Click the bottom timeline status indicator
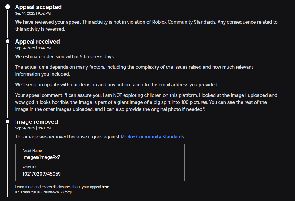This screenshot has width=295, height=201. (x=7, y=121)
